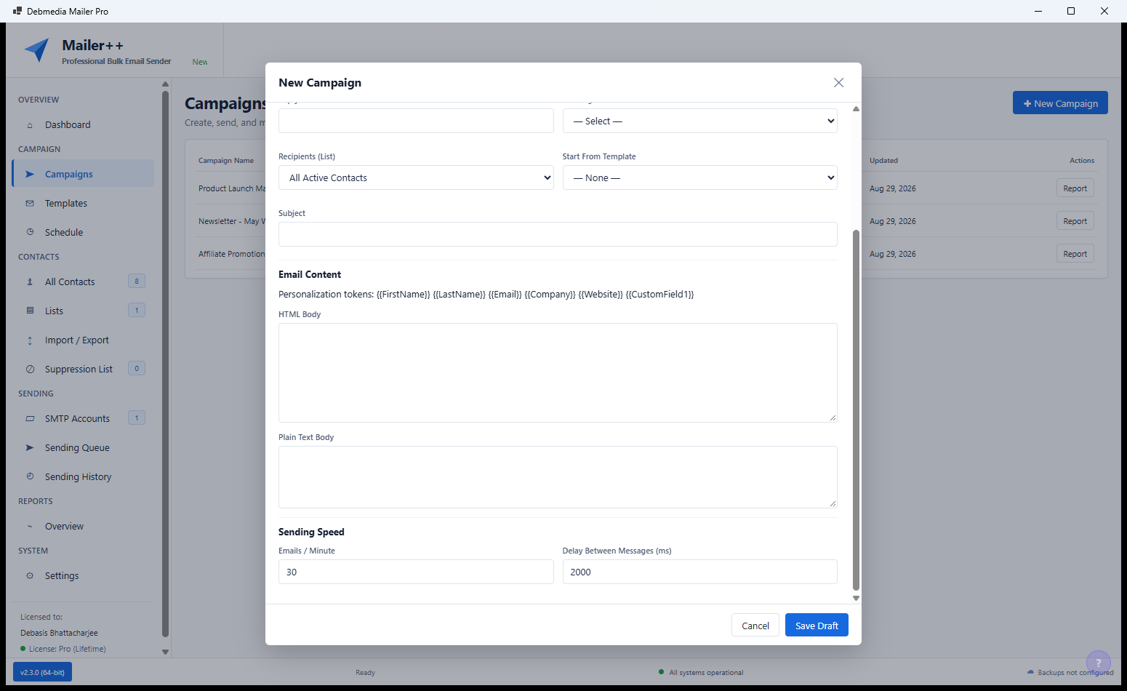
Task: Click the Settings gear icon in sidebar
Action: (30, 575)
